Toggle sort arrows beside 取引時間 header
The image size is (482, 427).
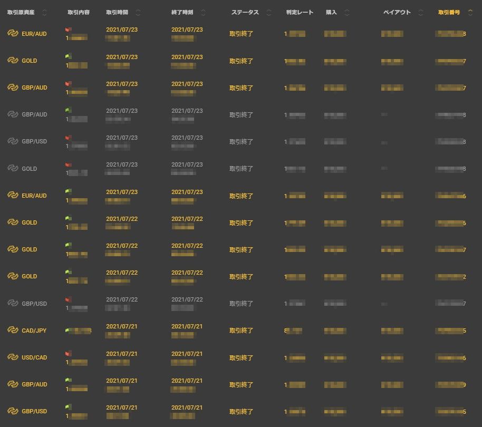(x=138, y=13)
